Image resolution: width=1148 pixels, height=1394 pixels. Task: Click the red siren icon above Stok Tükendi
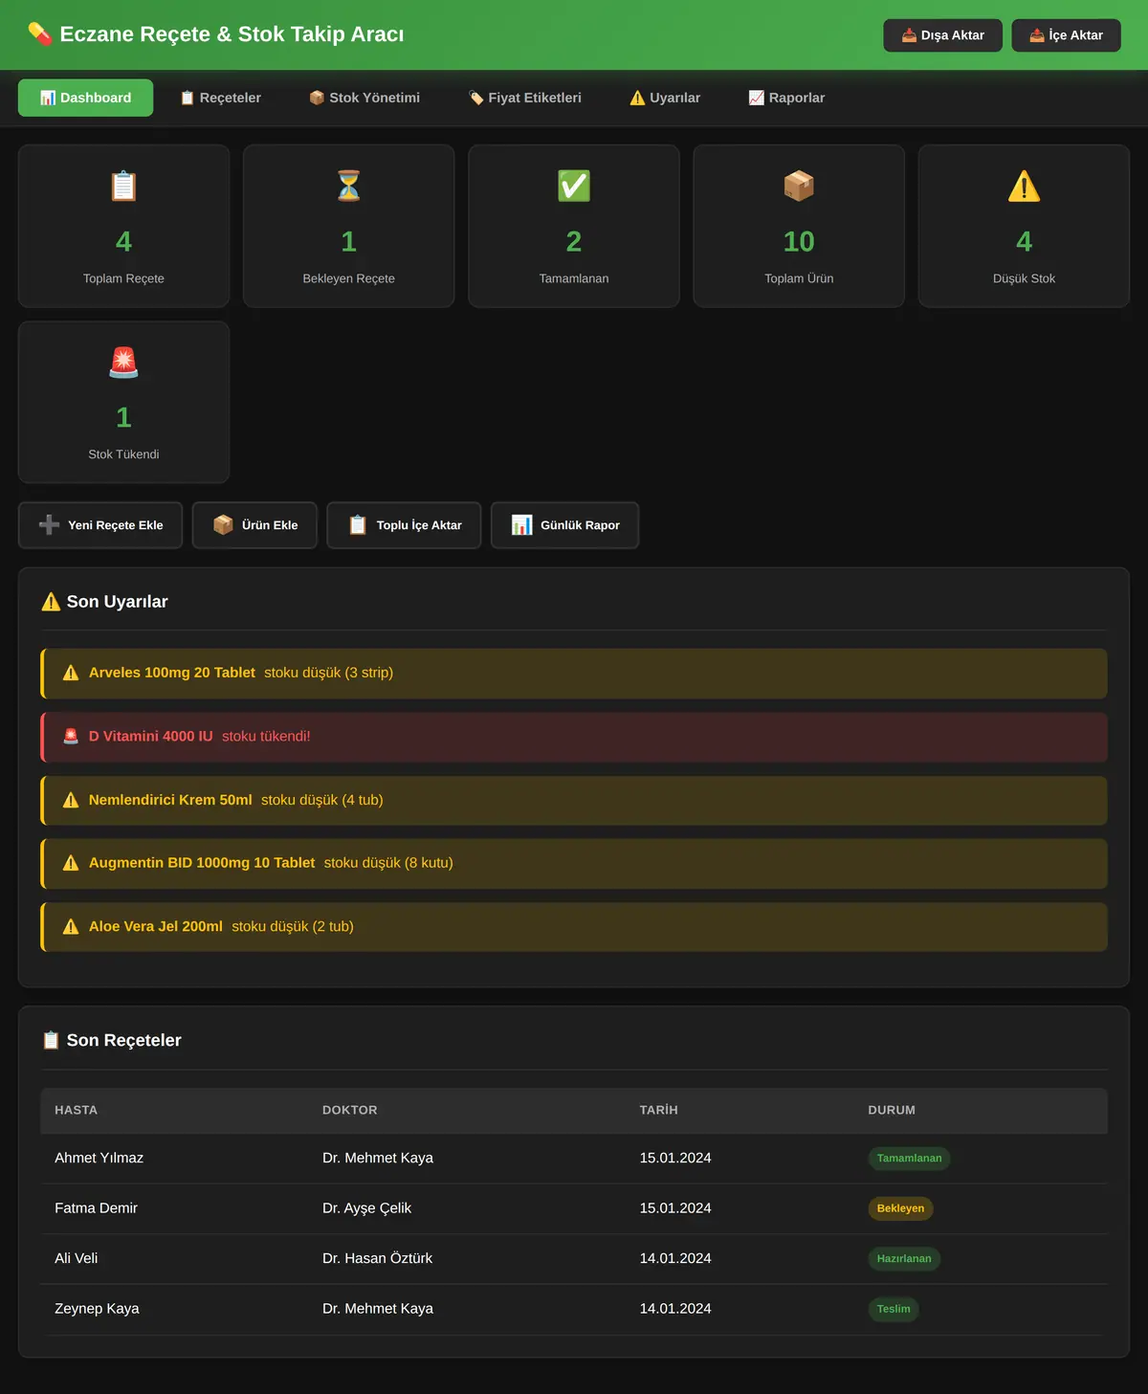tap(123, 362)
